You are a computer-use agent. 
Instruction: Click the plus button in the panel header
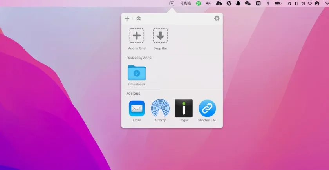(x=127, y=18)
